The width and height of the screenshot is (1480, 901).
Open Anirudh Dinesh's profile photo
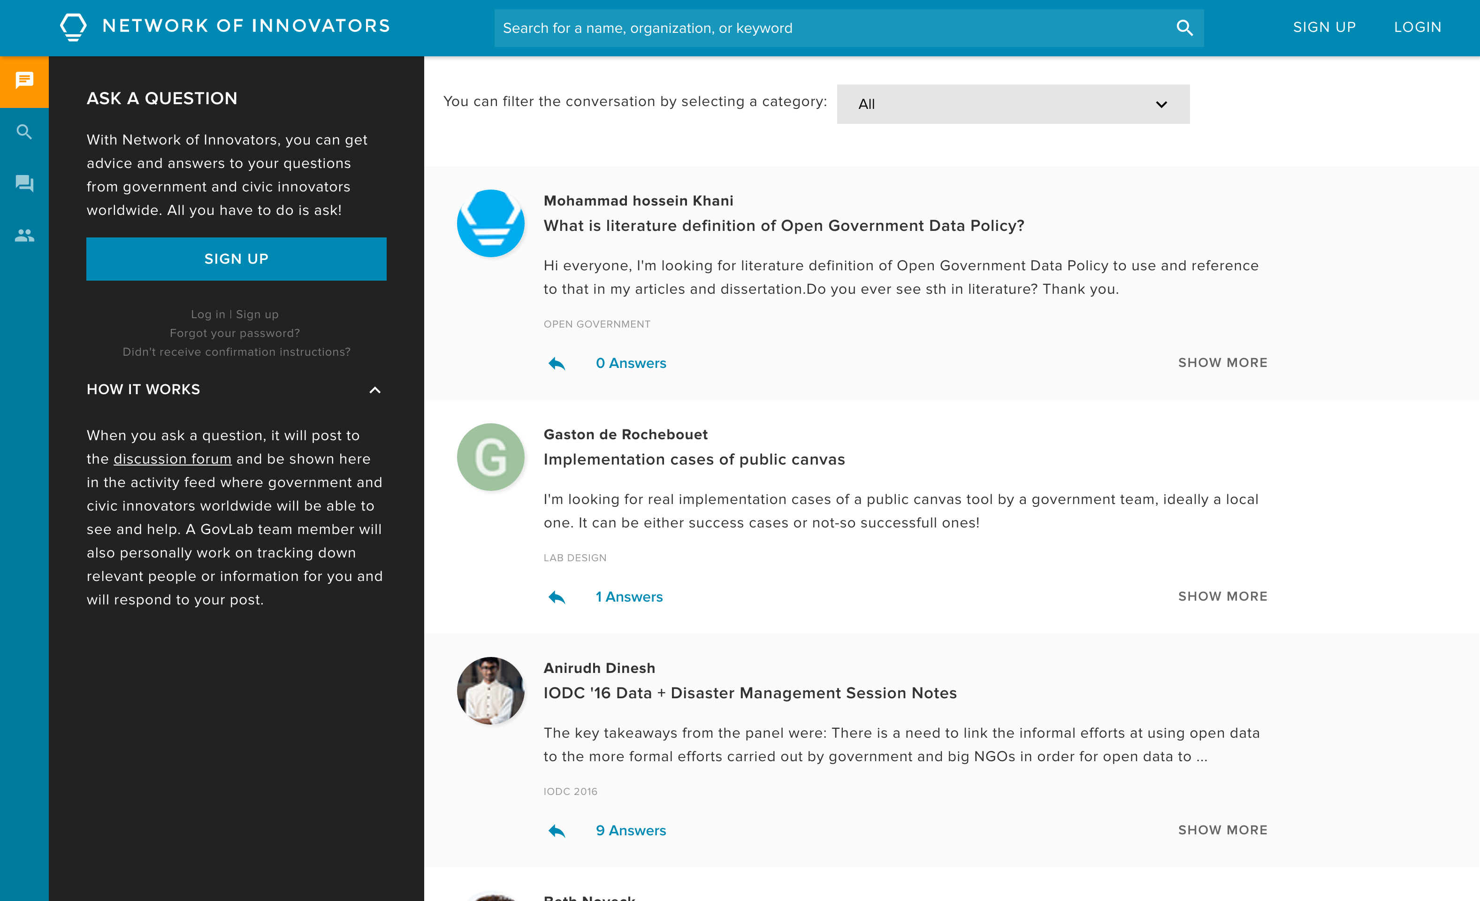pos(491,691)
